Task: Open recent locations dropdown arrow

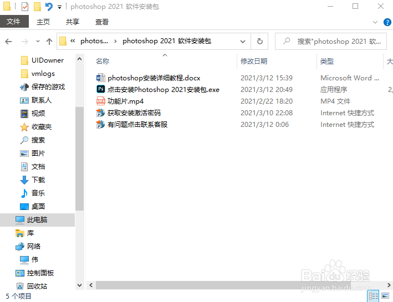Action: [x=38, y=42]
